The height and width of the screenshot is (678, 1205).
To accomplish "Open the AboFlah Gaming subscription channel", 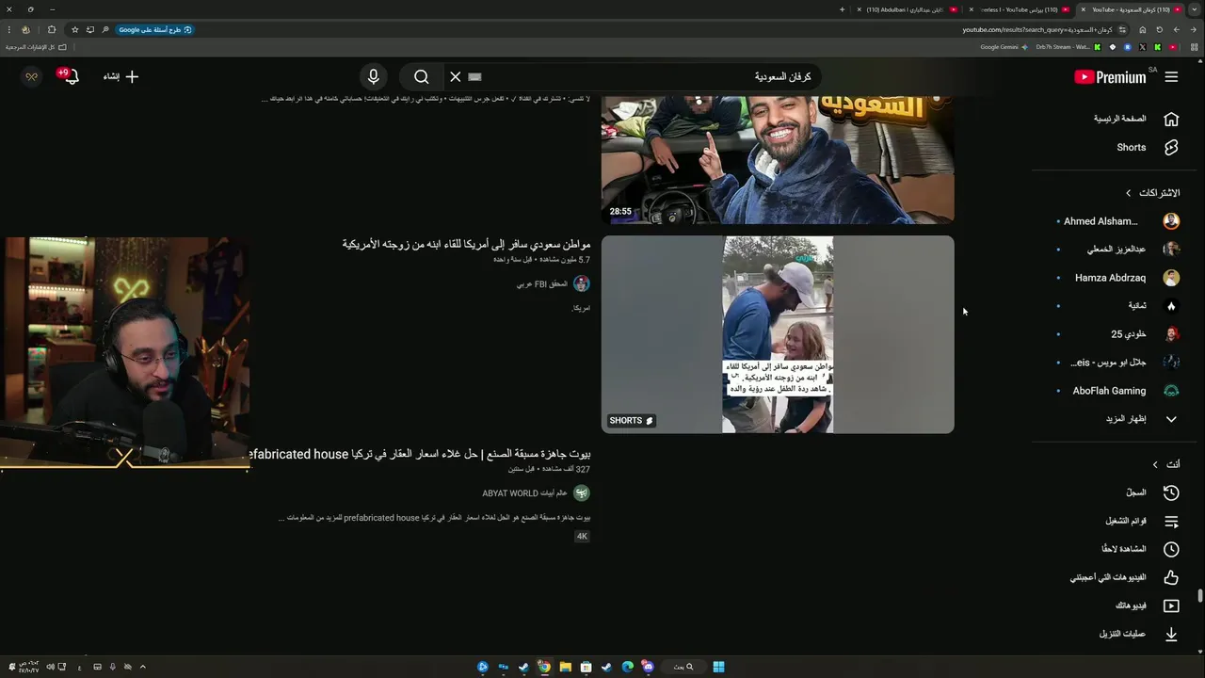I will [x=1116, y=391].
